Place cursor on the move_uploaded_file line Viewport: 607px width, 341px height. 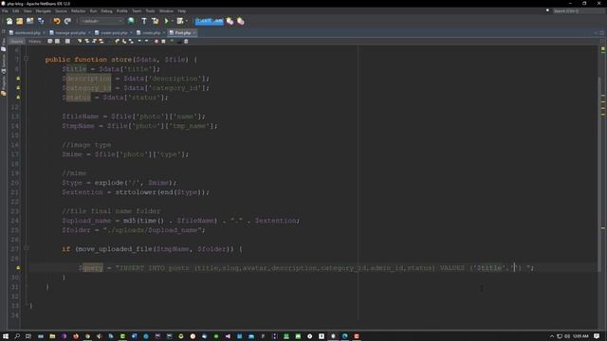click(152, 249)
